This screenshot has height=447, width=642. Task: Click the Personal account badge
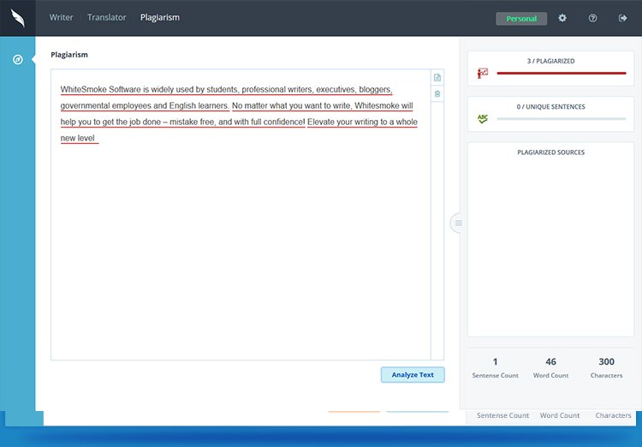pyautogui.click(x=521, y=19)
